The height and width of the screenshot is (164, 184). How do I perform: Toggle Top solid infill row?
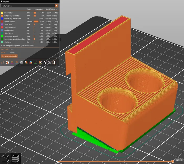click(30, 27)
